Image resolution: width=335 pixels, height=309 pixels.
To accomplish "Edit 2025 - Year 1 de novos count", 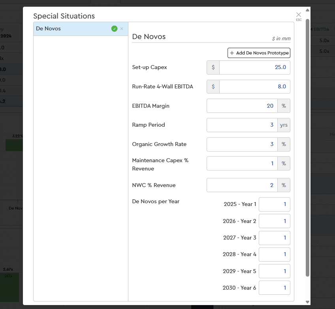I will click(x=274, y=204).
